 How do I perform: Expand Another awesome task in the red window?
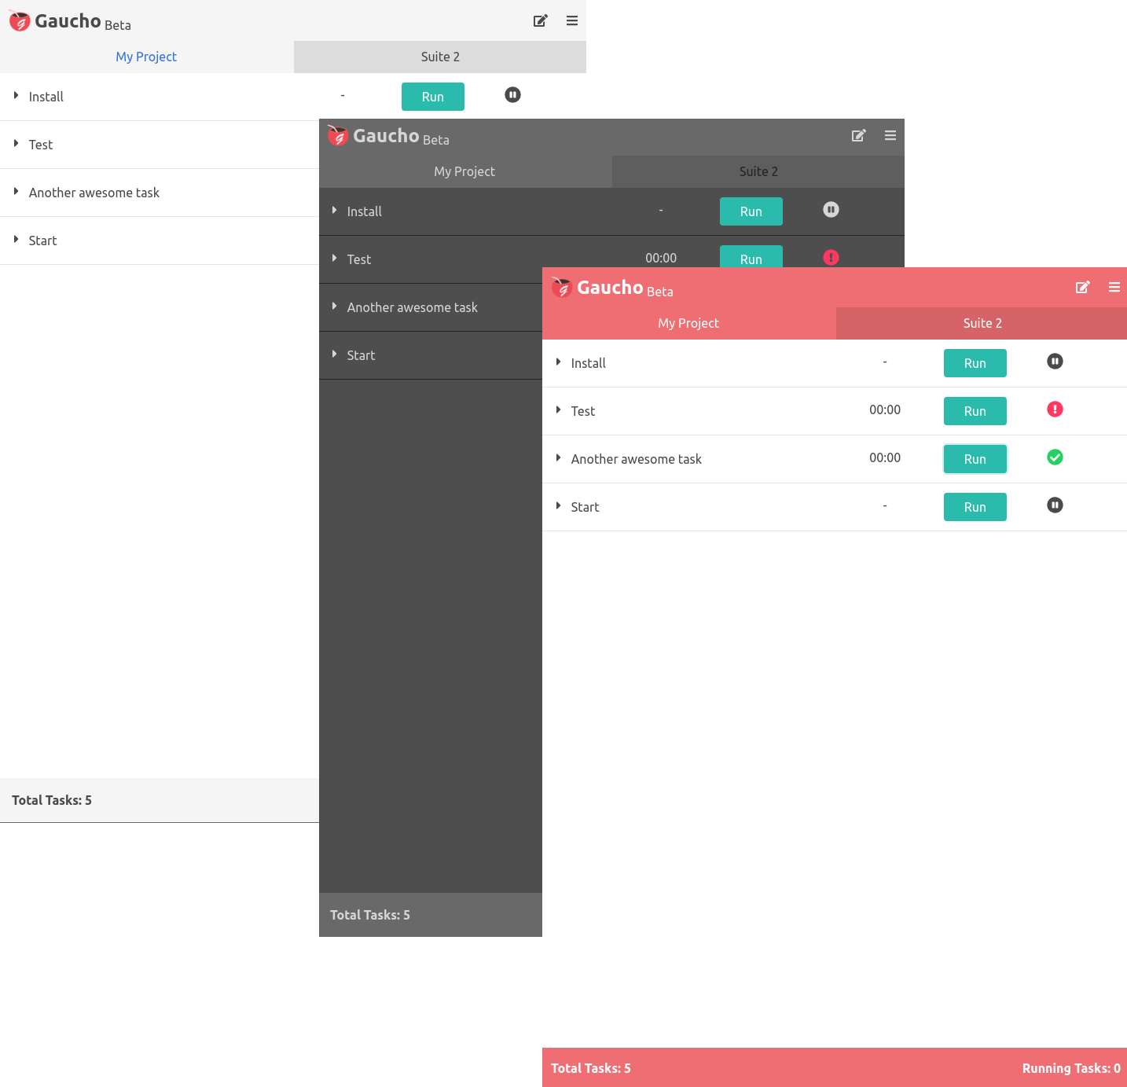[558, 458]
